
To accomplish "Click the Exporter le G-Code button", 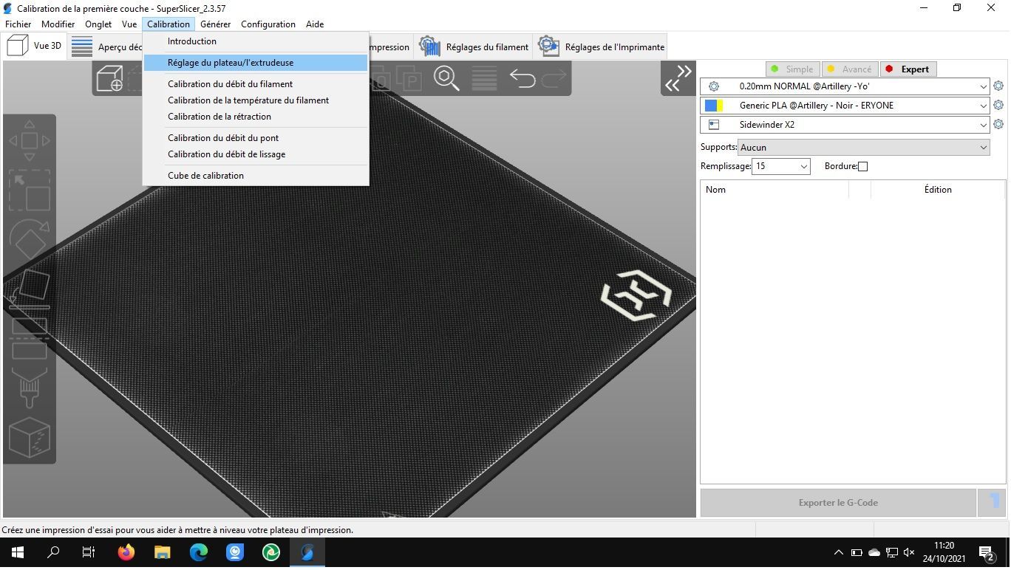I will pos(838,503).
